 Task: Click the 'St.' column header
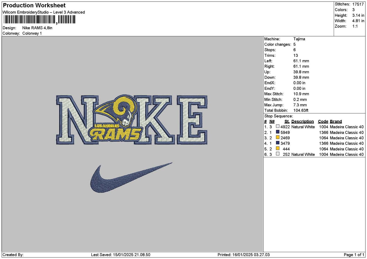point(287,122)
